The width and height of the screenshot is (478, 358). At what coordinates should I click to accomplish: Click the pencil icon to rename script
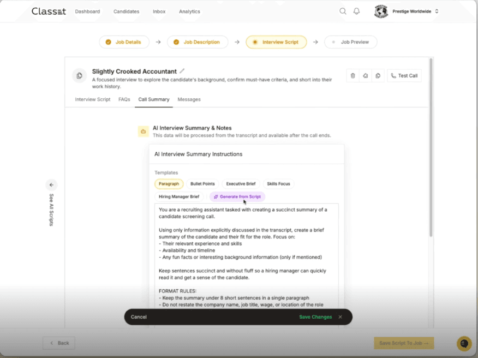pos(182,71)
